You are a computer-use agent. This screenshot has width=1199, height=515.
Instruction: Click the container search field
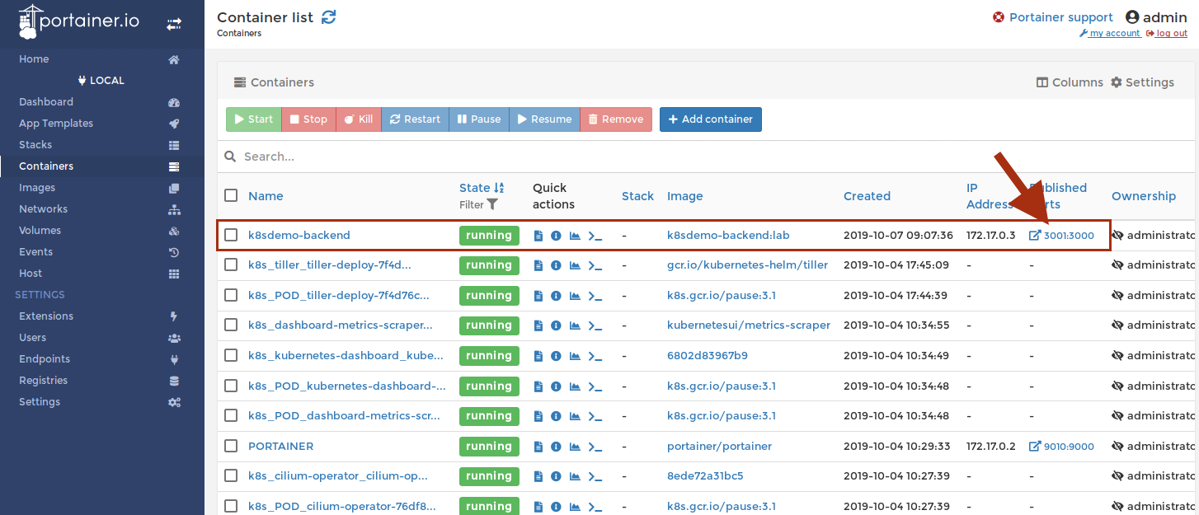tap(577, 157)
